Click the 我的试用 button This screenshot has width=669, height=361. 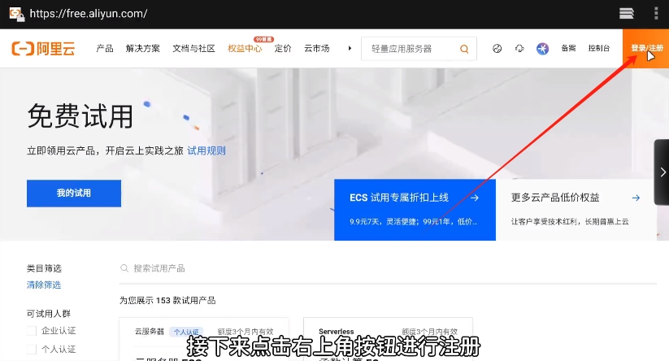tap(74, 194)
